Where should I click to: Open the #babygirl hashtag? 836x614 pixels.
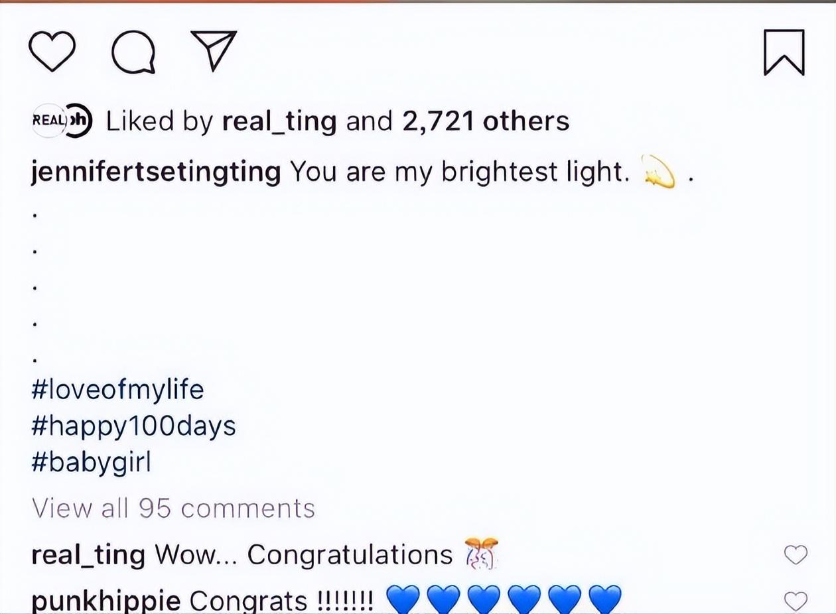[92, 462]
